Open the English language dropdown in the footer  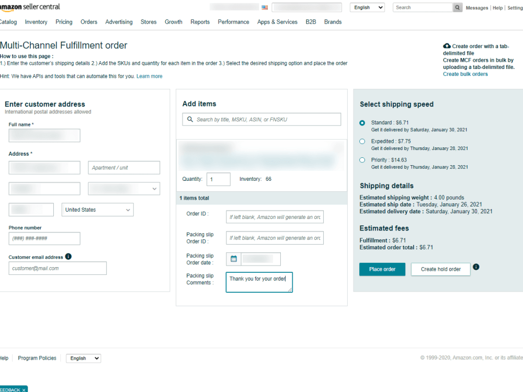[x=83, y=358]
